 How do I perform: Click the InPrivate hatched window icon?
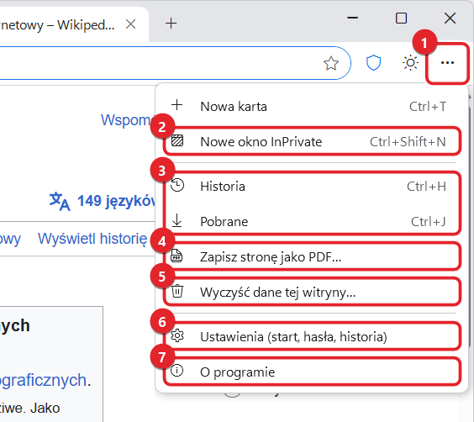point(177,140)
